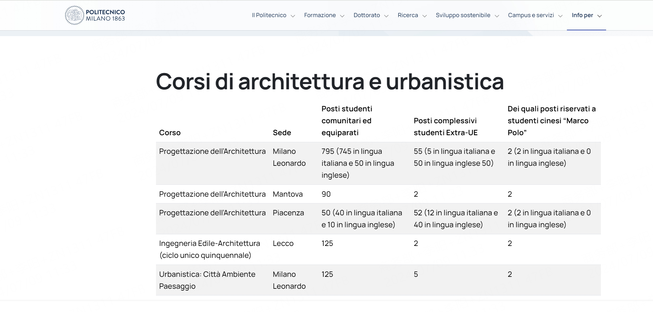The height and width of the screenshot is (312, 653).
Task: Click the Urbanistica: Città Ambiente Paesaggio cell
Action: point(207,280)
